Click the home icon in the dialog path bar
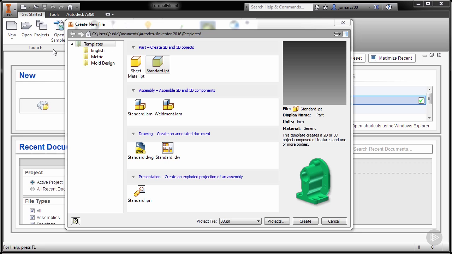Image resolution: width=452 pixels, height=254 pixels. 88,34
